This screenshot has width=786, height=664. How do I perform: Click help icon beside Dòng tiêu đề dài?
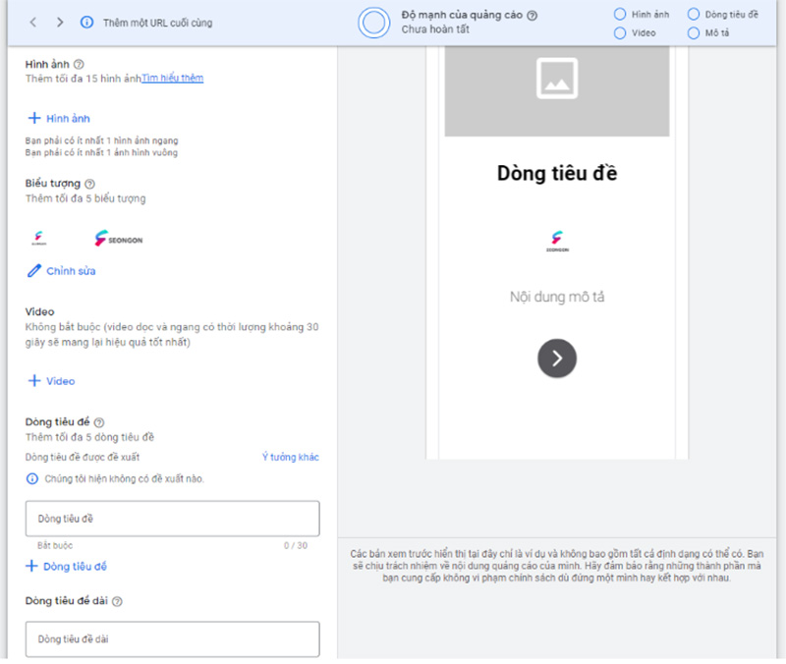pos(117,601)
